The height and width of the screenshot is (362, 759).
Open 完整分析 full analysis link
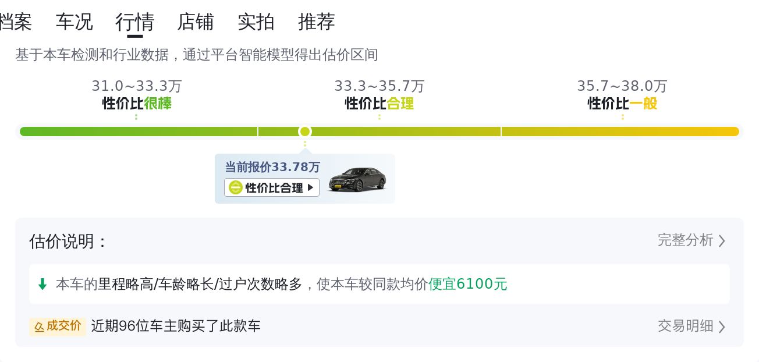[686, 240]
